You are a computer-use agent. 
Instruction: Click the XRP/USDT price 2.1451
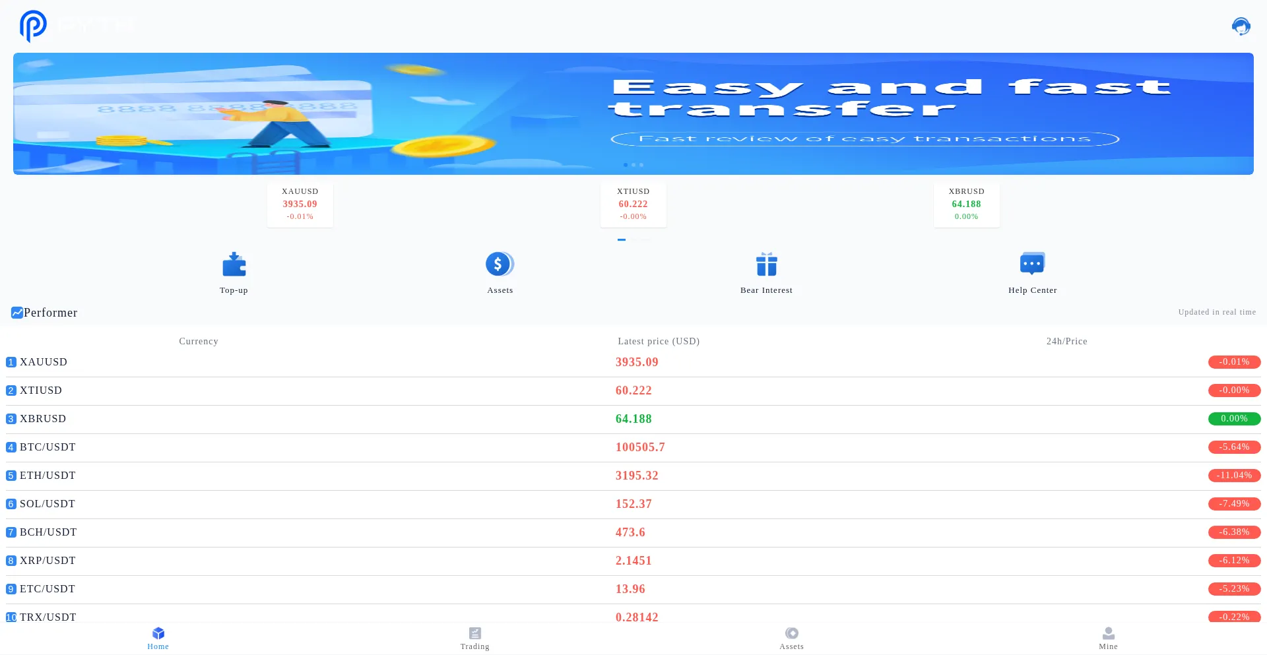[633, 561]
